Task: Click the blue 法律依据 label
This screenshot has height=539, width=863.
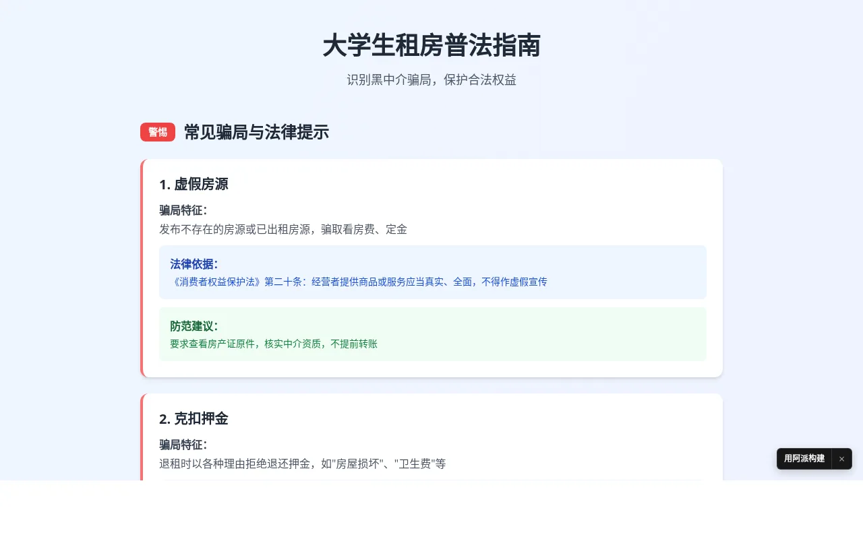Action: point(194,264)
